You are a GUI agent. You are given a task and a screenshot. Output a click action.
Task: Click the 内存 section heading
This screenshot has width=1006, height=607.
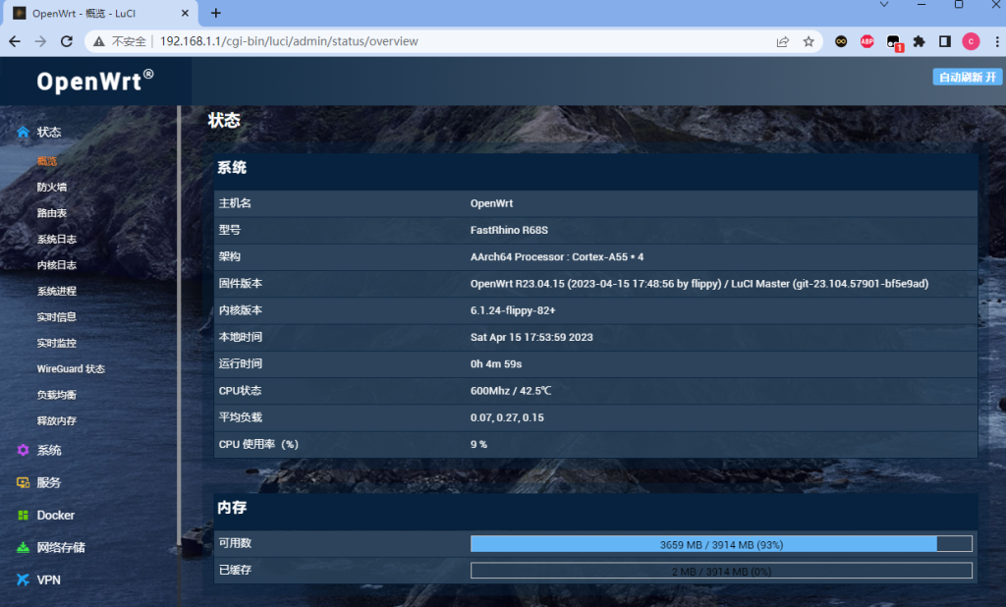click(x=232, y=508)
